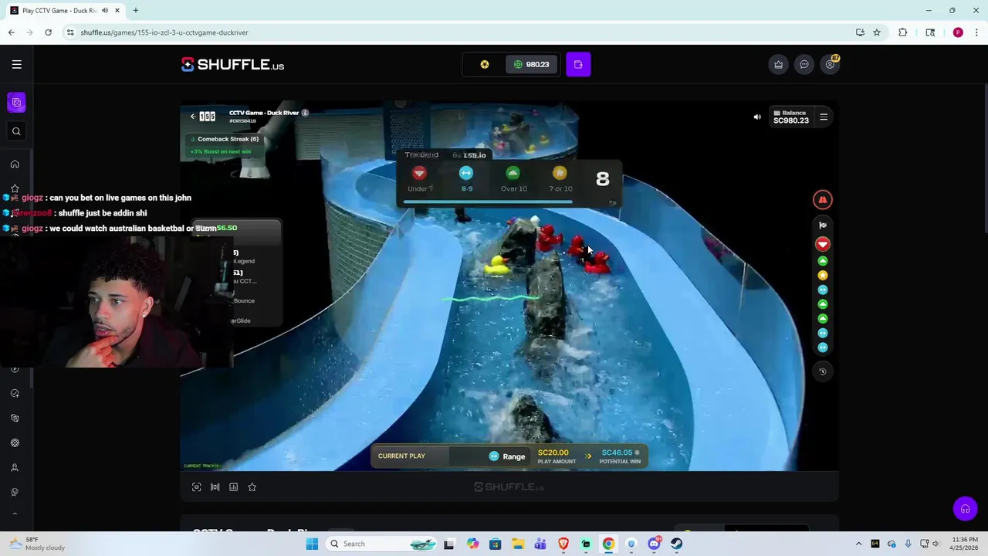The height and width of the screenshot is (556, 988).
Task: Open the purple casino dice sidebar icon
Action: click(16, 102)
